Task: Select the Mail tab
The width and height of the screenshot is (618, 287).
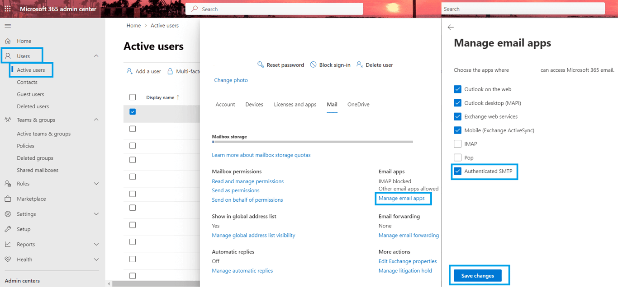Action: [332, 104]
